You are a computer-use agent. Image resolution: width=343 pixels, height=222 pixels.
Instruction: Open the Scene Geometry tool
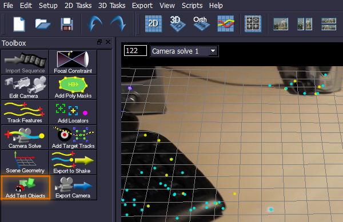tap(25, 162)
